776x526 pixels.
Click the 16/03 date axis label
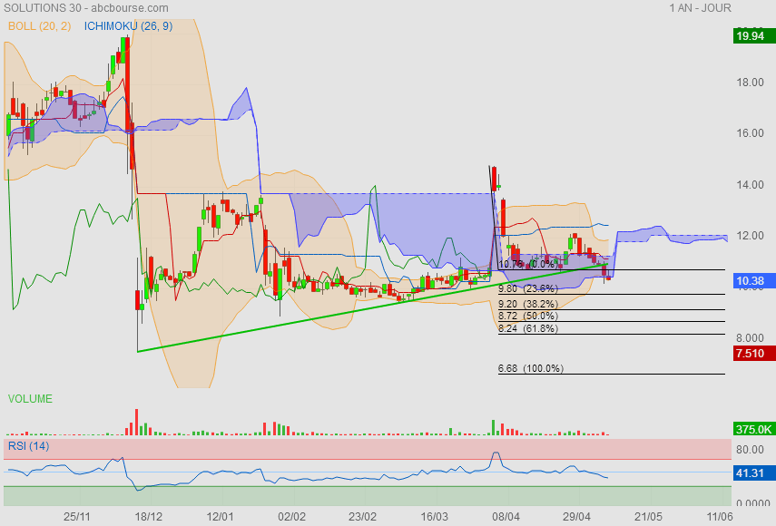434,517
